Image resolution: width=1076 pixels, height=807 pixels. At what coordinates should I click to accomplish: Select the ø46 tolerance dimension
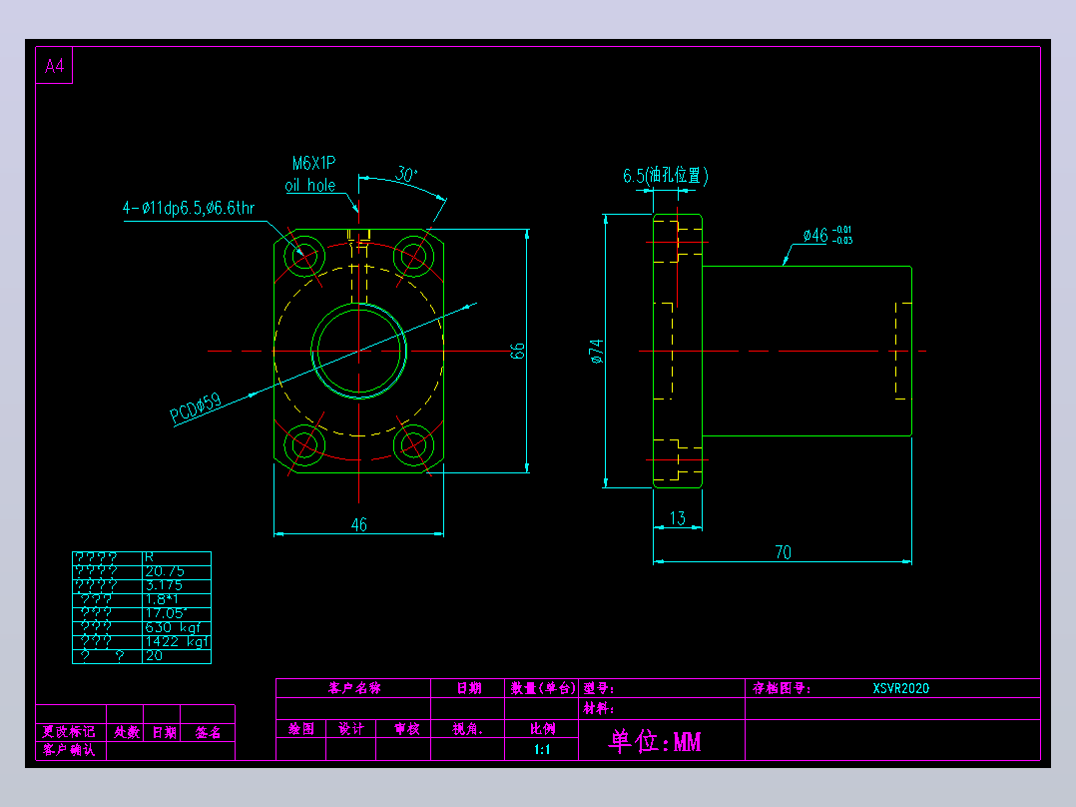(827, 235)
